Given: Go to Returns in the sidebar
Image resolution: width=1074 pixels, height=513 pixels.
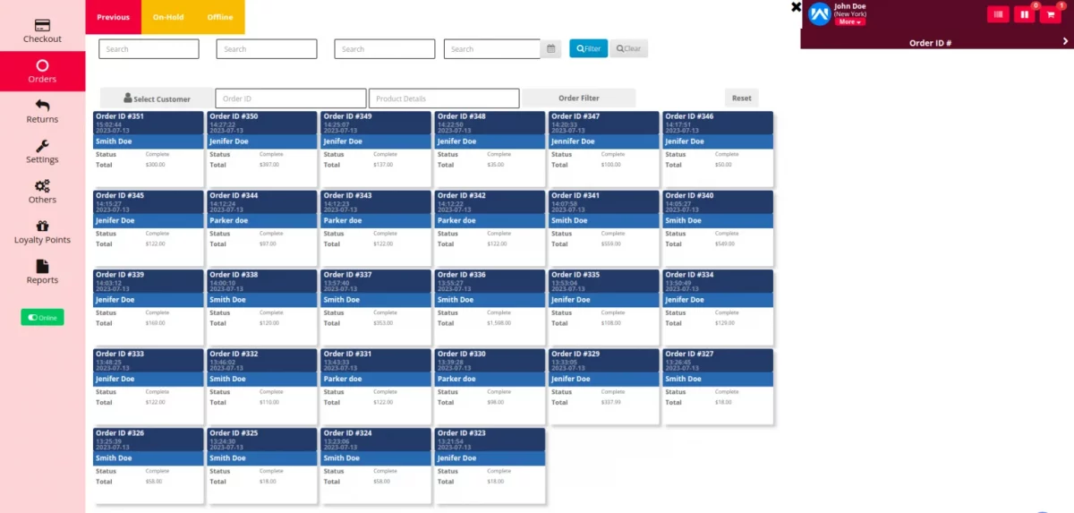Looking at the screenshot, I should pyautogui.click(x=42, y=111).
